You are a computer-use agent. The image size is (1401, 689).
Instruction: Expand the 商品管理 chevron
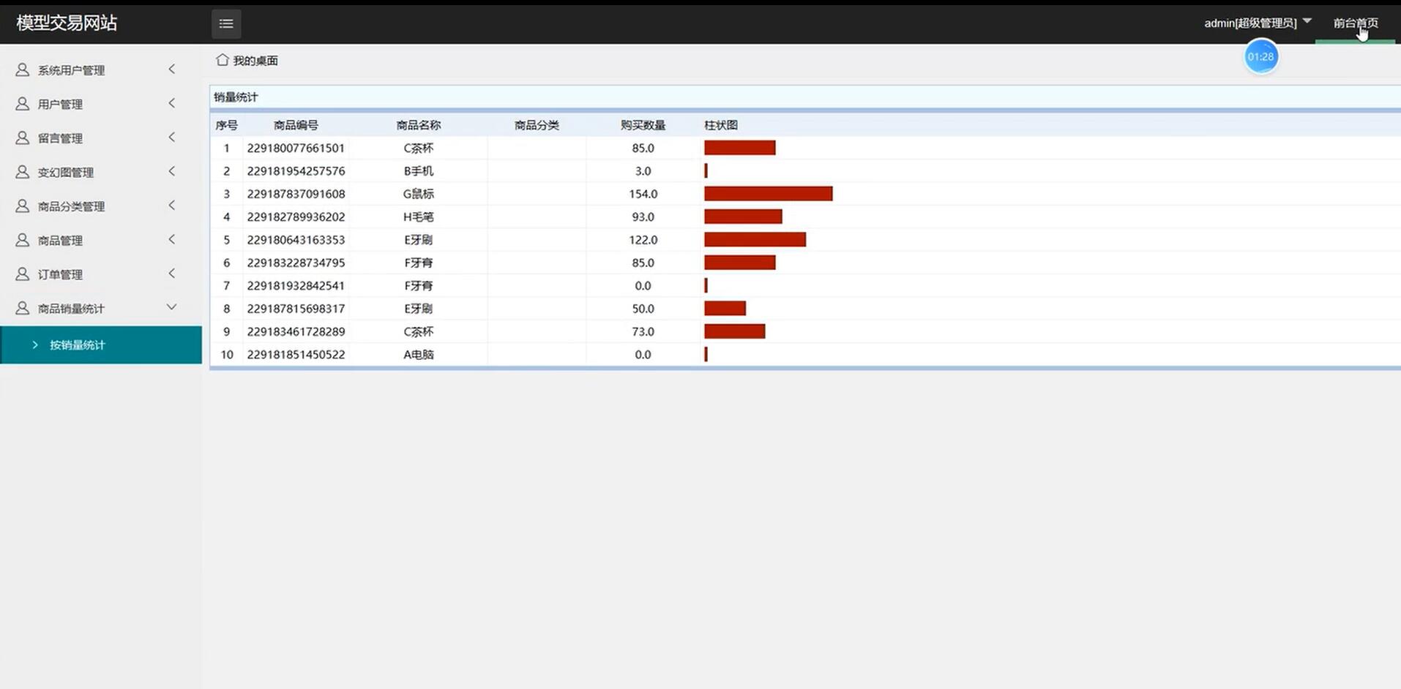click(172, 239)
